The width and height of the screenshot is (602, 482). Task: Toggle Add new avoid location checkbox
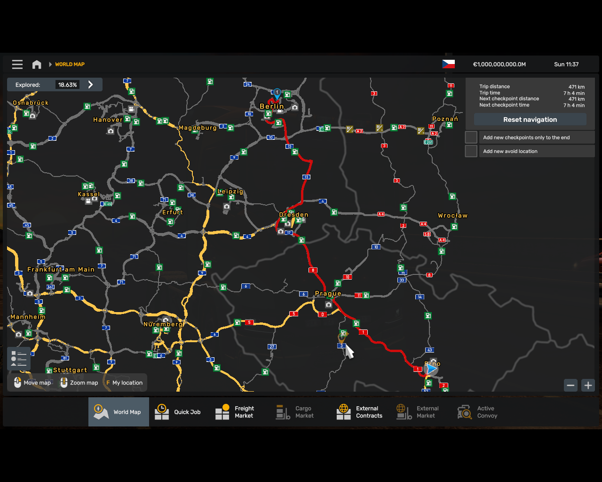(471, 151)
